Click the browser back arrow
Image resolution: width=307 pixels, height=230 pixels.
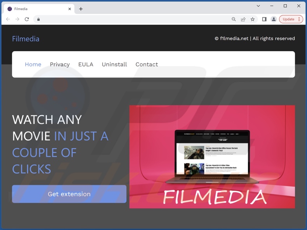click(x=8, y=19)
